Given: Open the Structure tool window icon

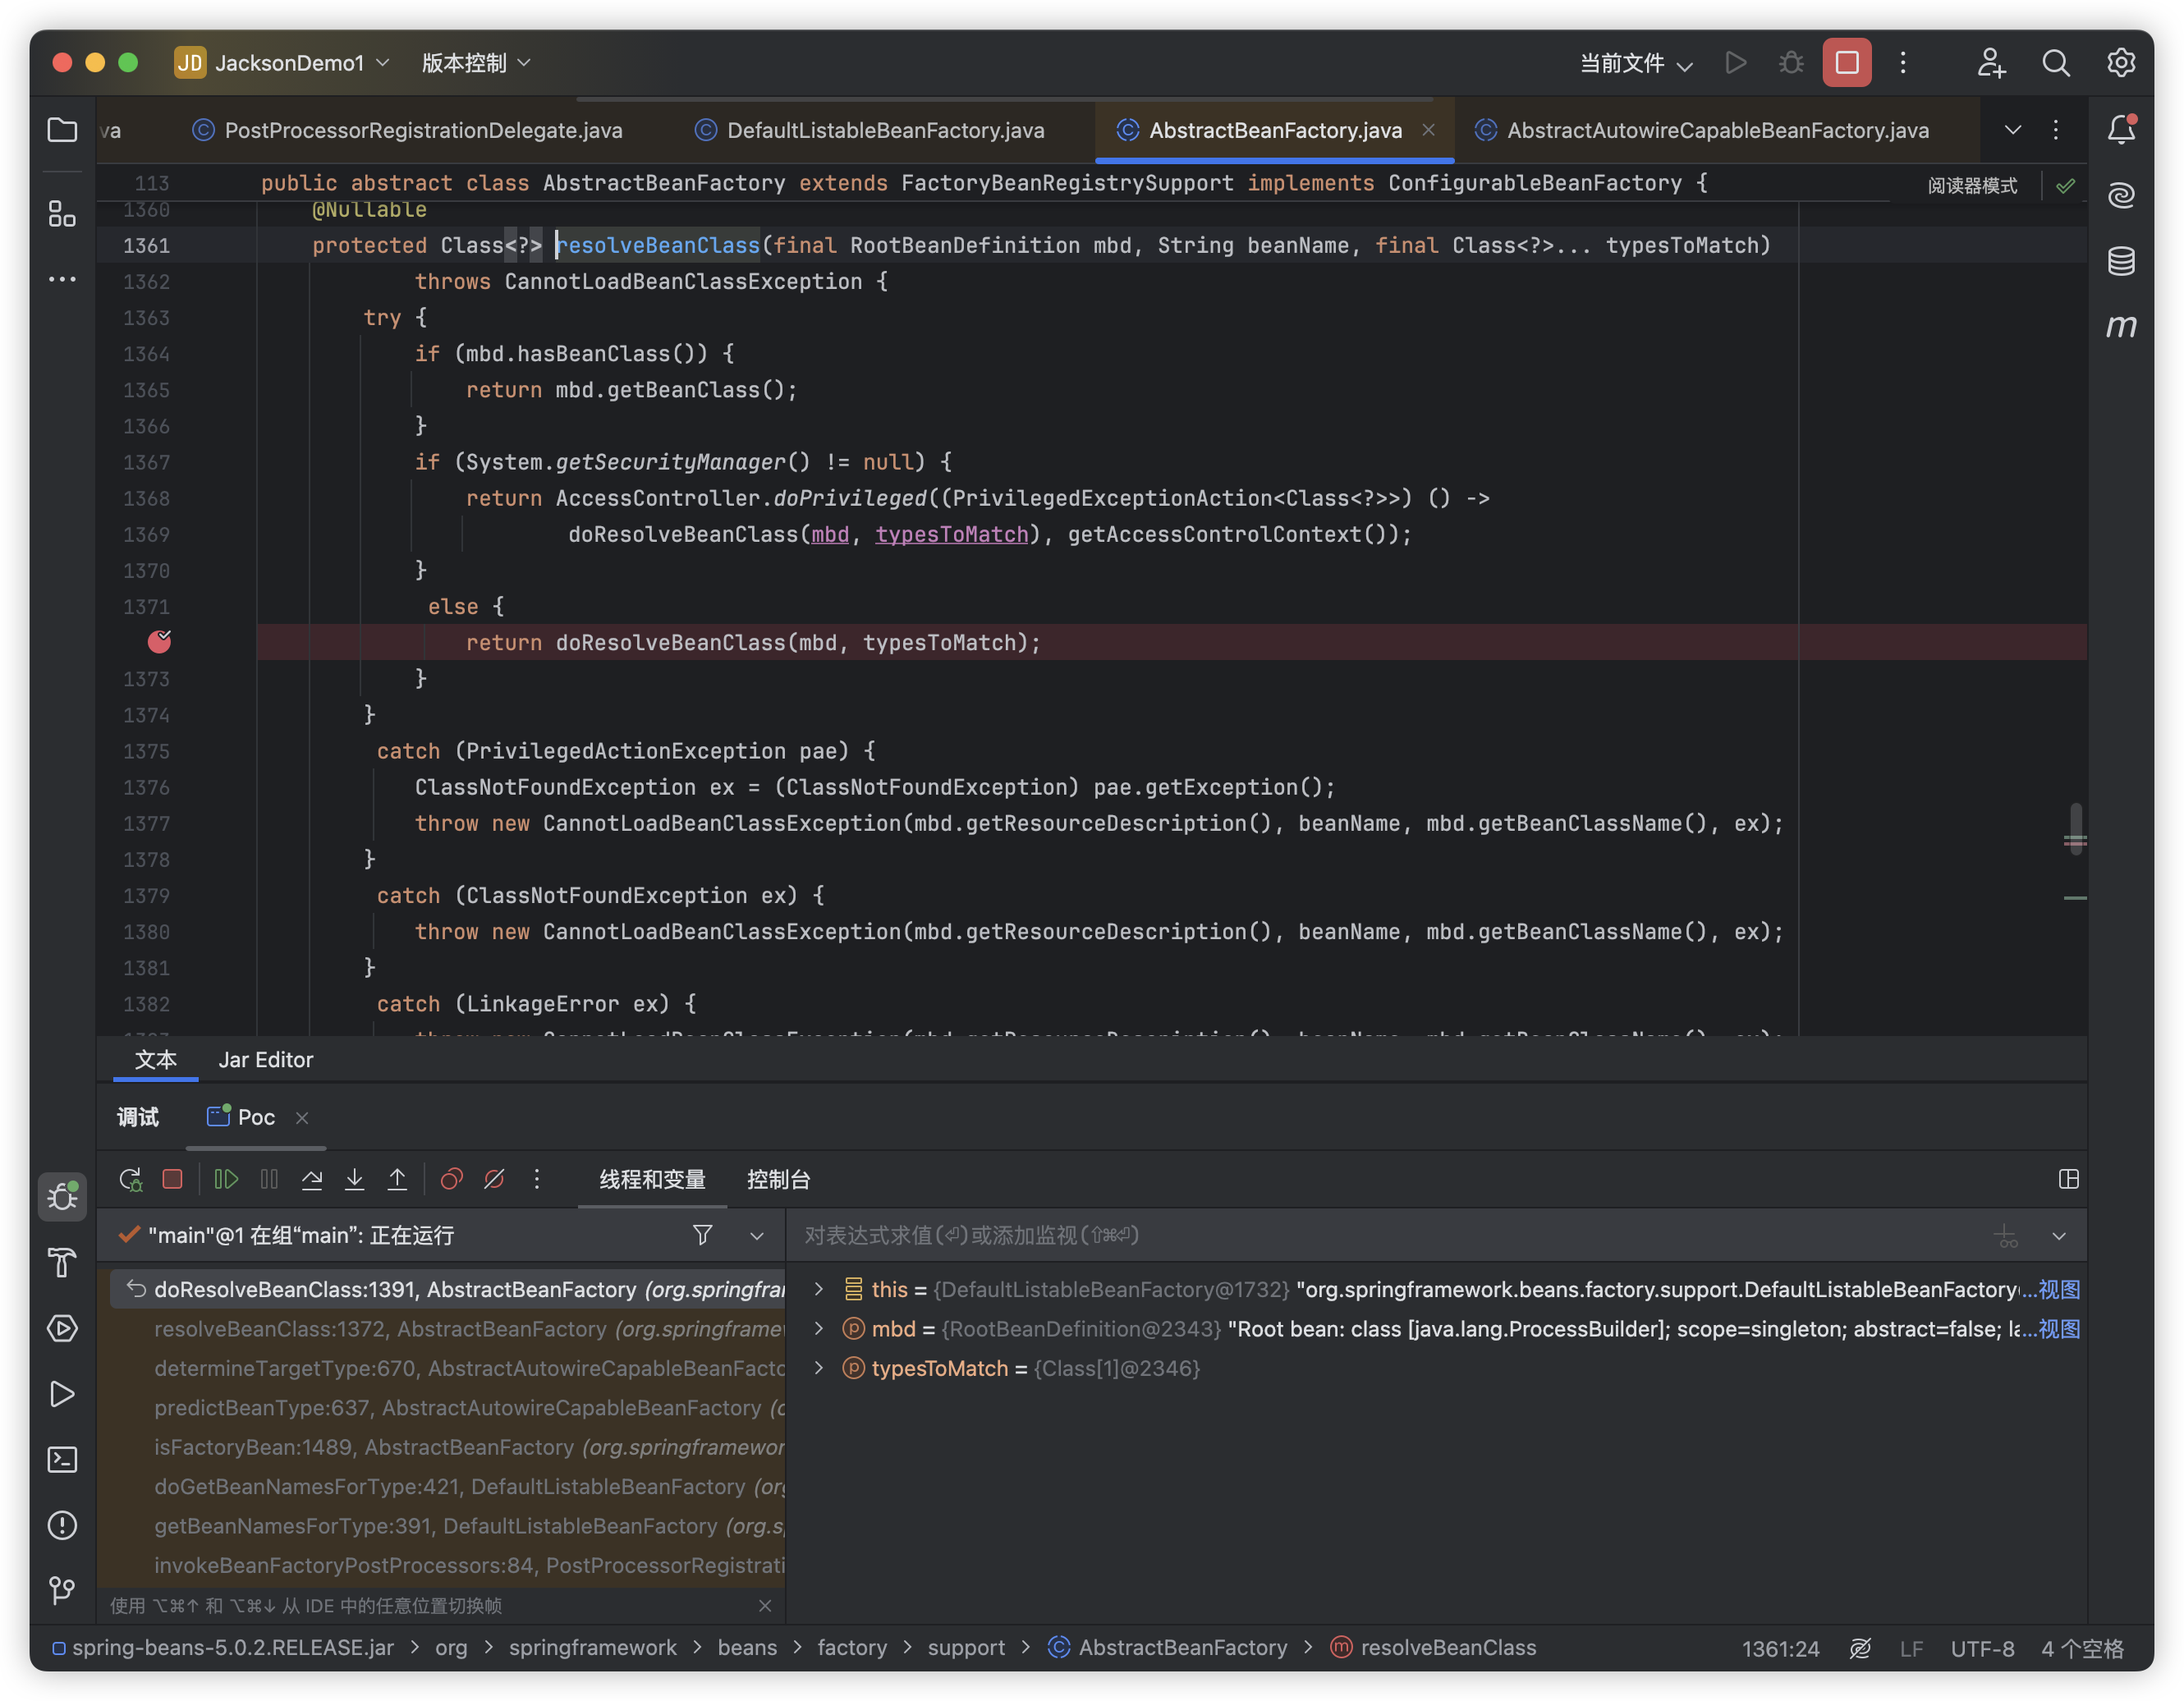Looking at the screenshot, I should pyautogui.click(x=62, y=213).
